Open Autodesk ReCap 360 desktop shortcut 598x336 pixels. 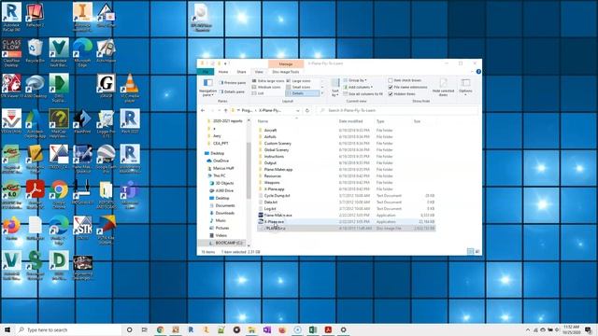click(11, 17)
